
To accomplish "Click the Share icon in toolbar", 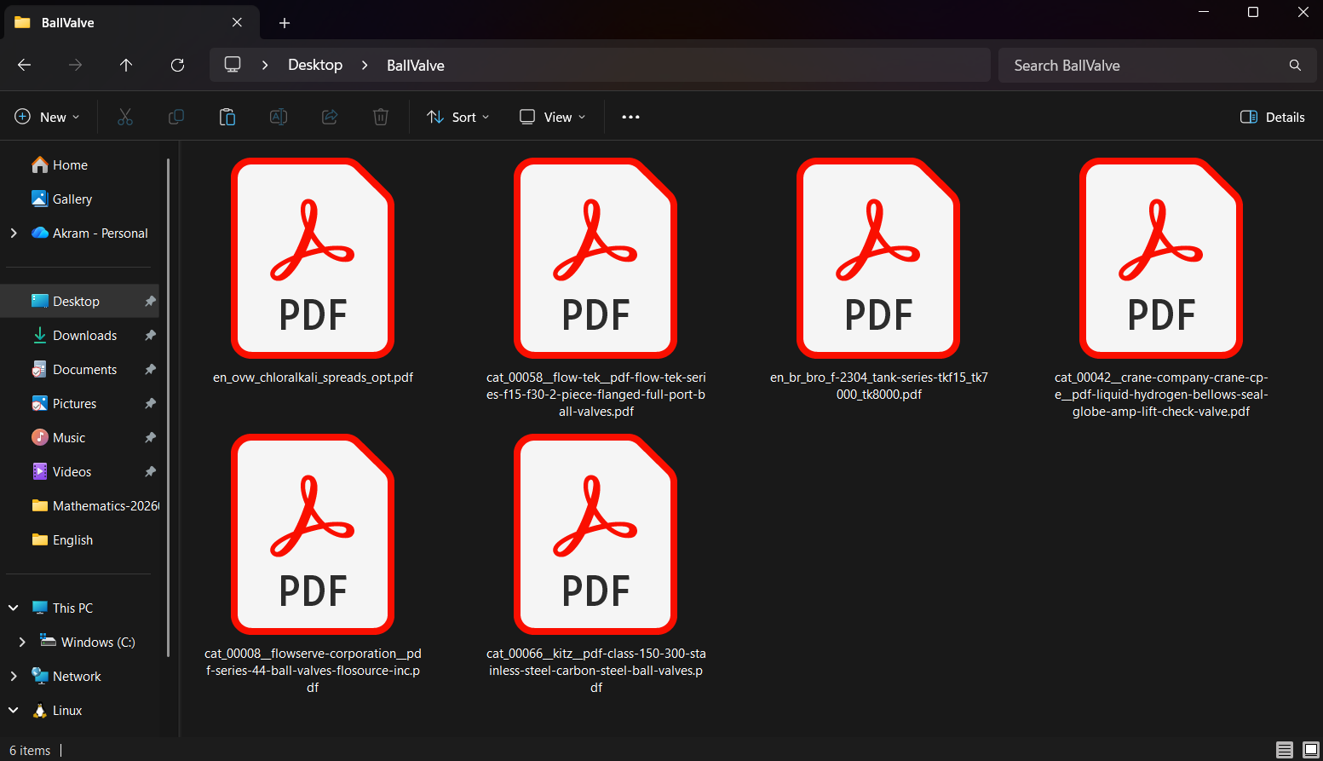I will [x=330, y=117].
